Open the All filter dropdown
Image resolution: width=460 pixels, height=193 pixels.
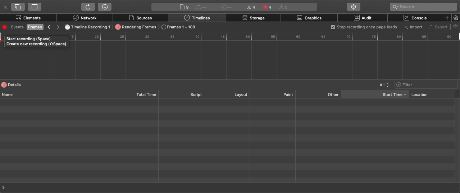point(384,85)
